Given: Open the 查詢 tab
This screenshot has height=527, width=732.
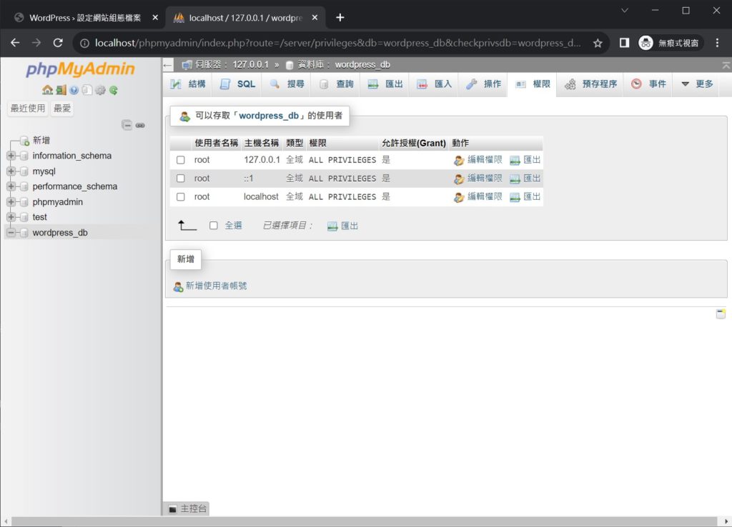Looking at the screenshot, I should tap(336, 84).
